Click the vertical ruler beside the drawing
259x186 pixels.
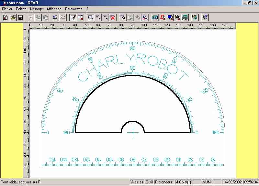[x=26, y=104]
